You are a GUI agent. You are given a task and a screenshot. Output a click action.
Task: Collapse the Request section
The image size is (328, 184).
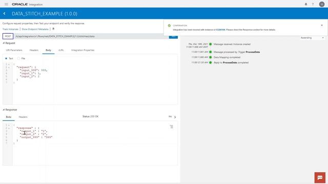click(4, 43)
